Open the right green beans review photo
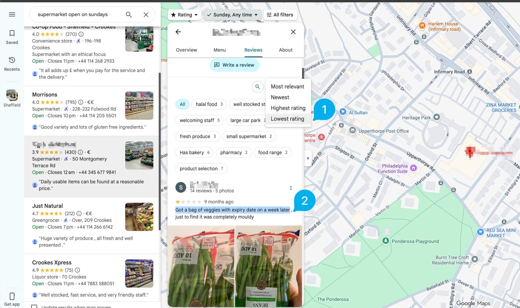 coord(269,266)
